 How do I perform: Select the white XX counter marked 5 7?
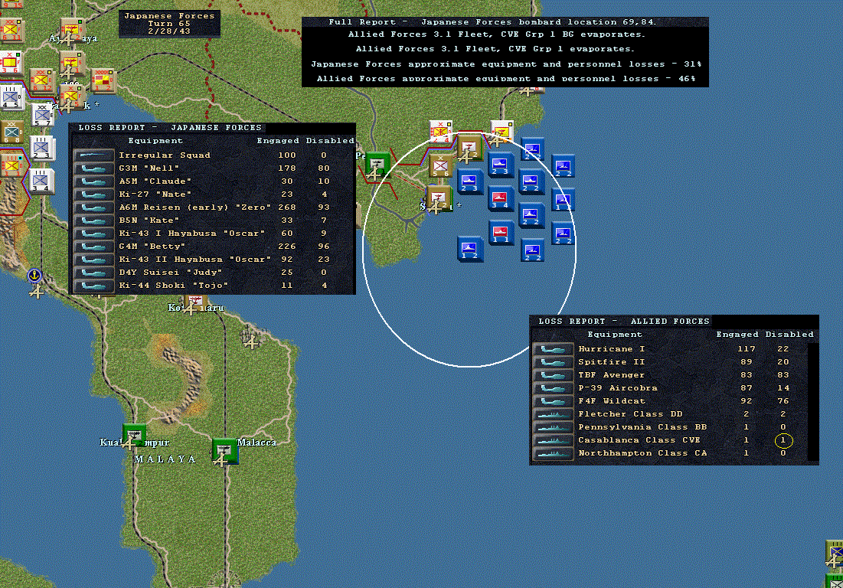(x=42, y=115)
